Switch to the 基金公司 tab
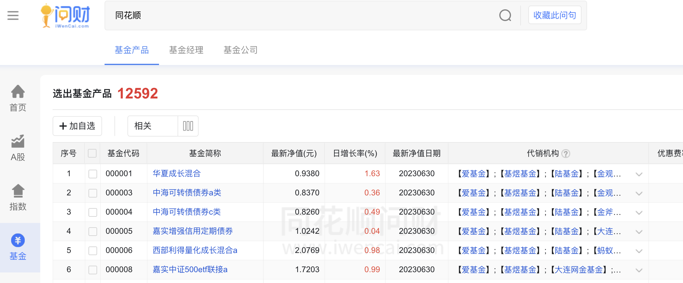This screenshot has height=283, width=683. [241, 50]
